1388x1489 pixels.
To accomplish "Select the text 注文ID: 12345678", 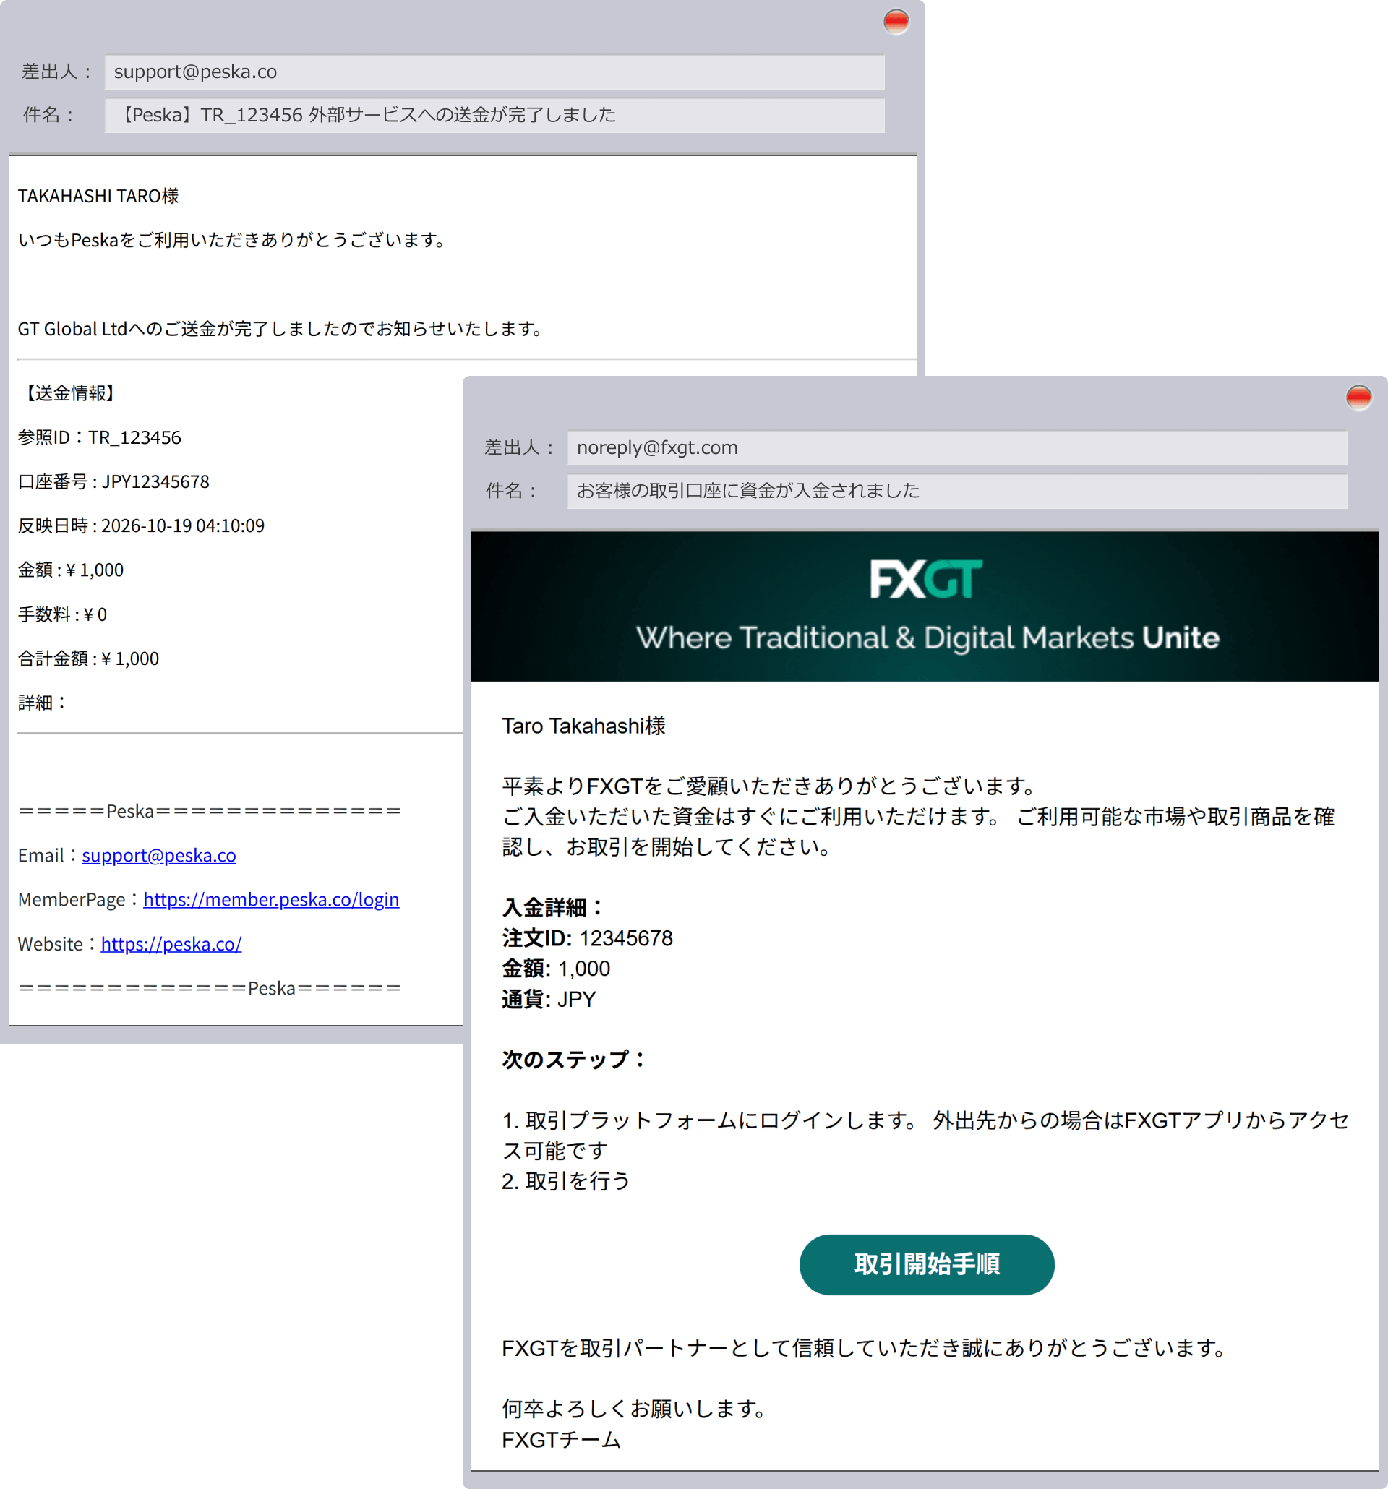I will [x=587, y=937].
